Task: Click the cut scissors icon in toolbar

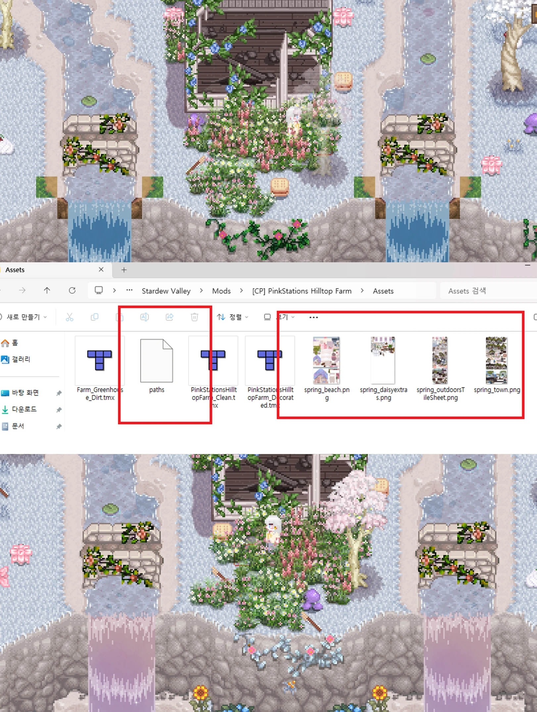Action: point(70,317)
